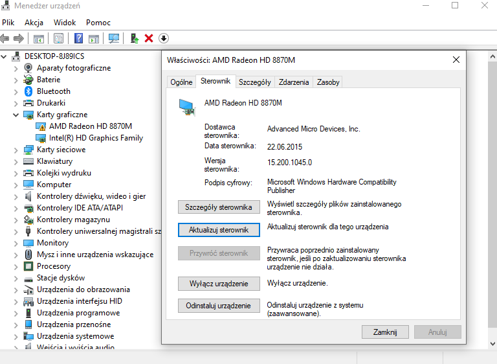This screenshot has width=497, height=364.
Task: Collapse the DESKTOP-8J89ICS root node
Action: click(x=3, y=56)
